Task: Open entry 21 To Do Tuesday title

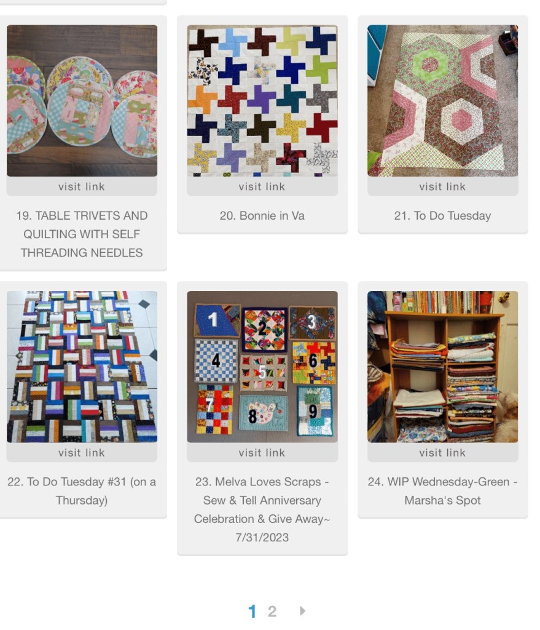Action: click(x=442, y=216)
